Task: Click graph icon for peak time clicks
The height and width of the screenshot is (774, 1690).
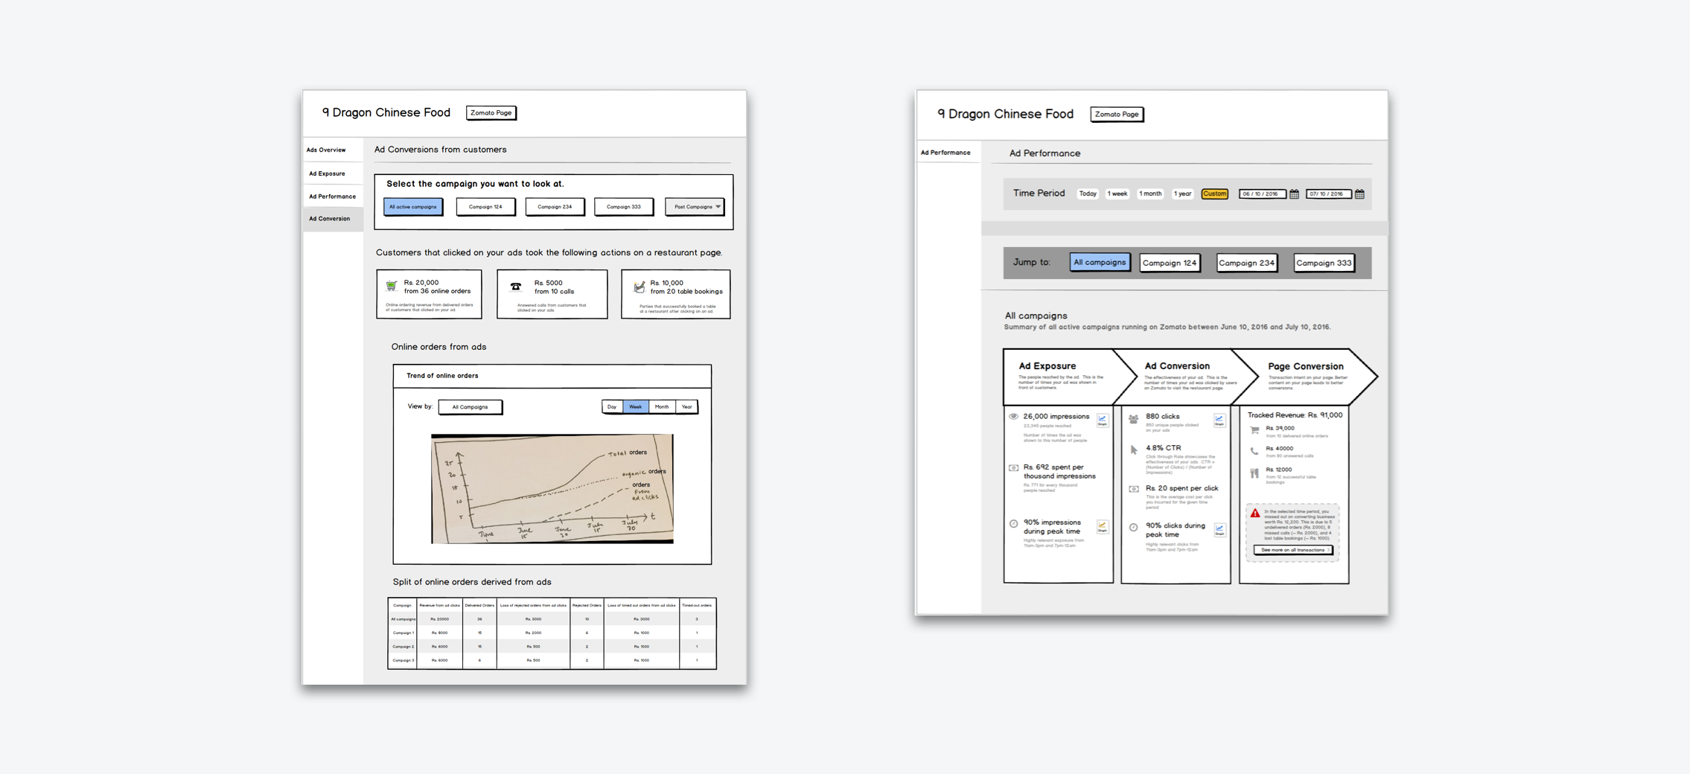Action: pos(1219,529)
